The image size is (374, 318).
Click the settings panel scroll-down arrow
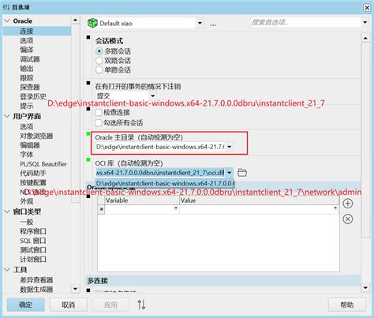point(365,288)
